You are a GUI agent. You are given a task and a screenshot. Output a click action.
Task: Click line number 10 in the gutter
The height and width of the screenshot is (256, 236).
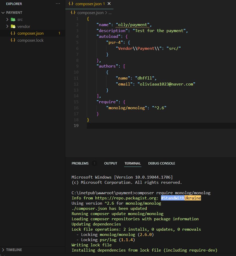[x=76, y=72]
